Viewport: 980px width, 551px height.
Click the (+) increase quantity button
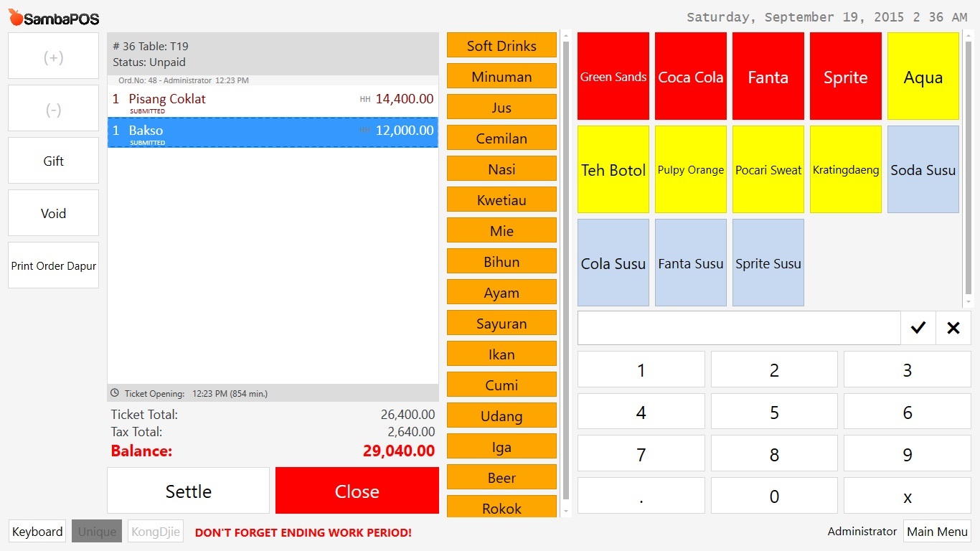pos(53,56)
